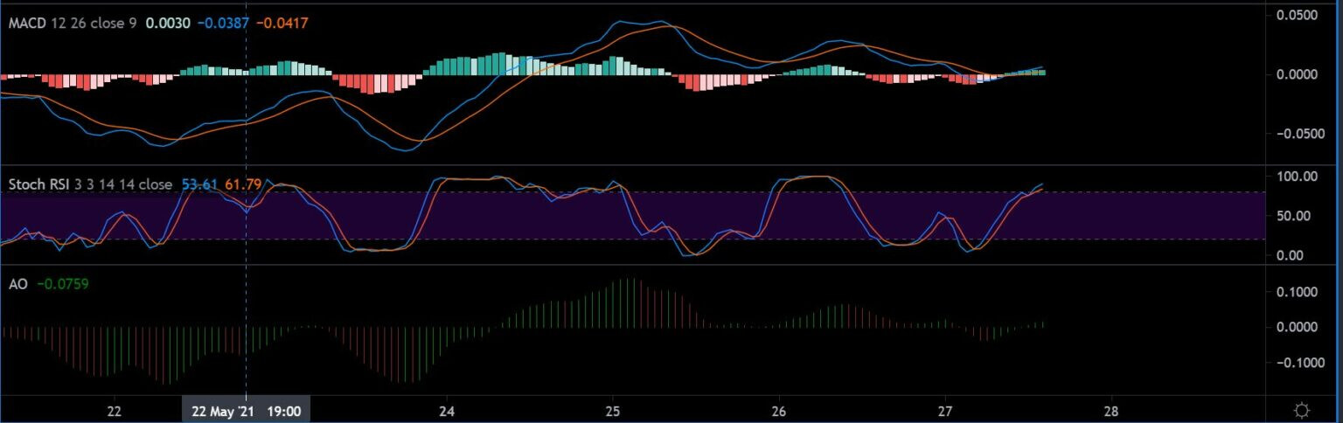The width and height of the screenshot is (1343, 423).
Task: Select Stoch RSI D value 61.79
Action: tap(241, 184)
